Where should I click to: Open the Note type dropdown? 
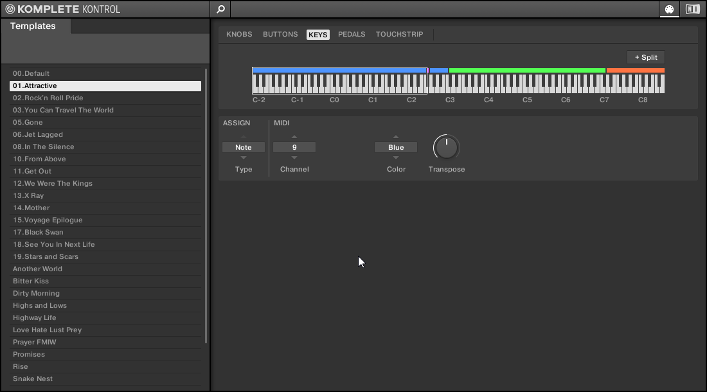coord(244,147)
